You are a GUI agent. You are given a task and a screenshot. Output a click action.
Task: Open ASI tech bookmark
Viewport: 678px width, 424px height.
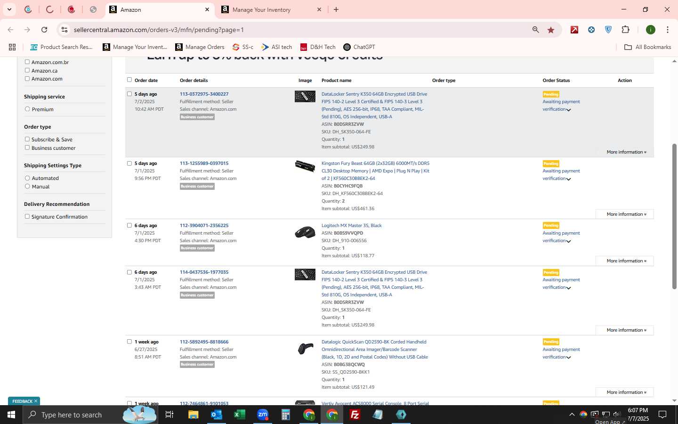point(277,47)
